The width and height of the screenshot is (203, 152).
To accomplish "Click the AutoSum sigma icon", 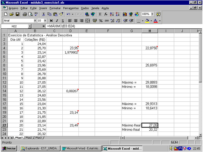I will [100, 14].
